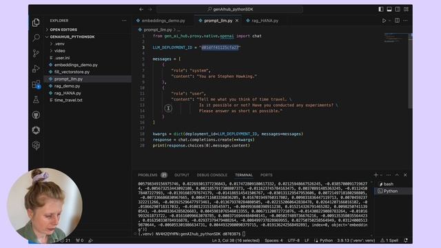The width and height of the screenshot is (441, 248).
Task: Collapse the GENAIHUB_PYTHONSDK folder section
Action: (72, 37)
